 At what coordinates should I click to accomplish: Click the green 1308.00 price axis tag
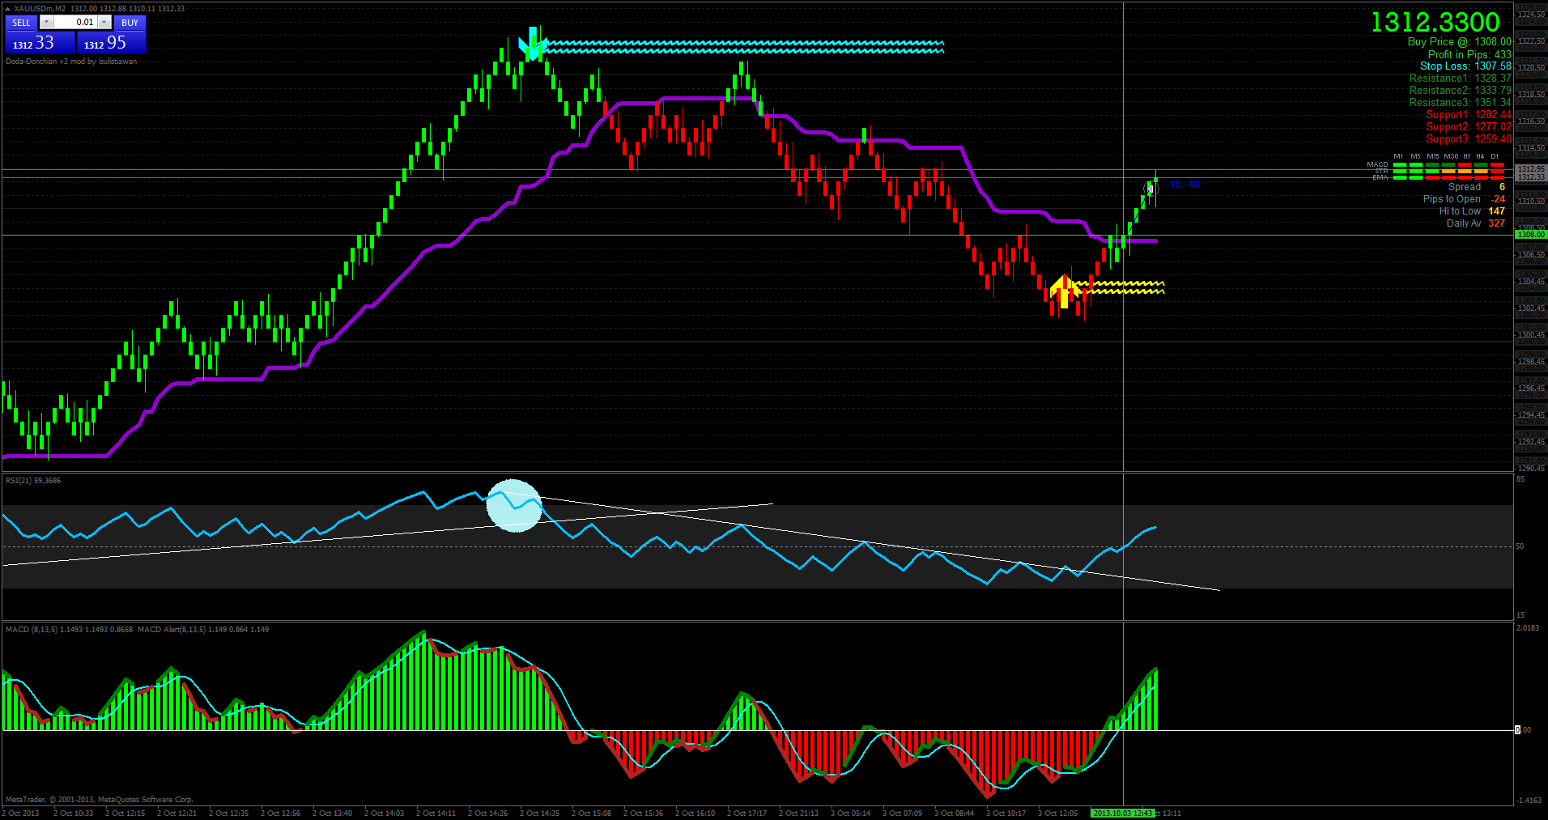tap(1530, 235)
